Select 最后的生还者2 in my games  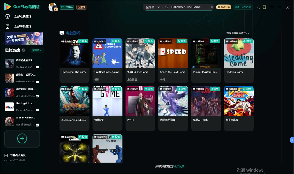tap(22, 64)
